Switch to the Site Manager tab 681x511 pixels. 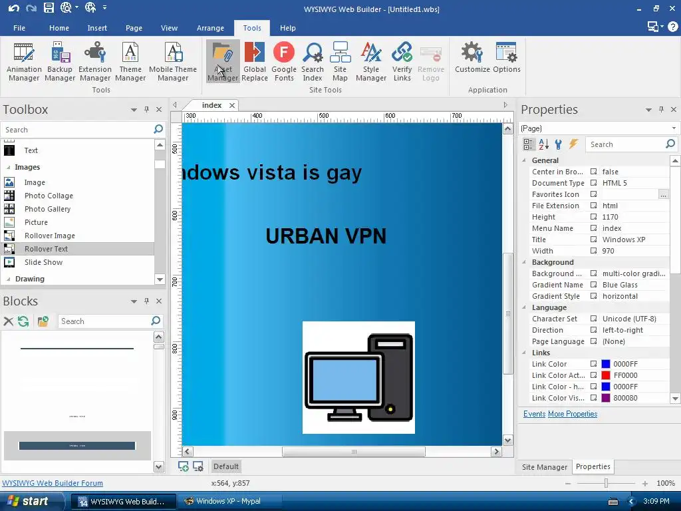pos(545,466)
